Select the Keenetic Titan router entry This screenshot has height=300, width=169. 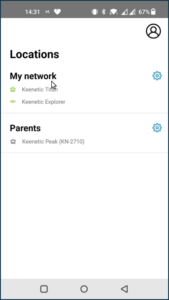(x=40, y=89)
